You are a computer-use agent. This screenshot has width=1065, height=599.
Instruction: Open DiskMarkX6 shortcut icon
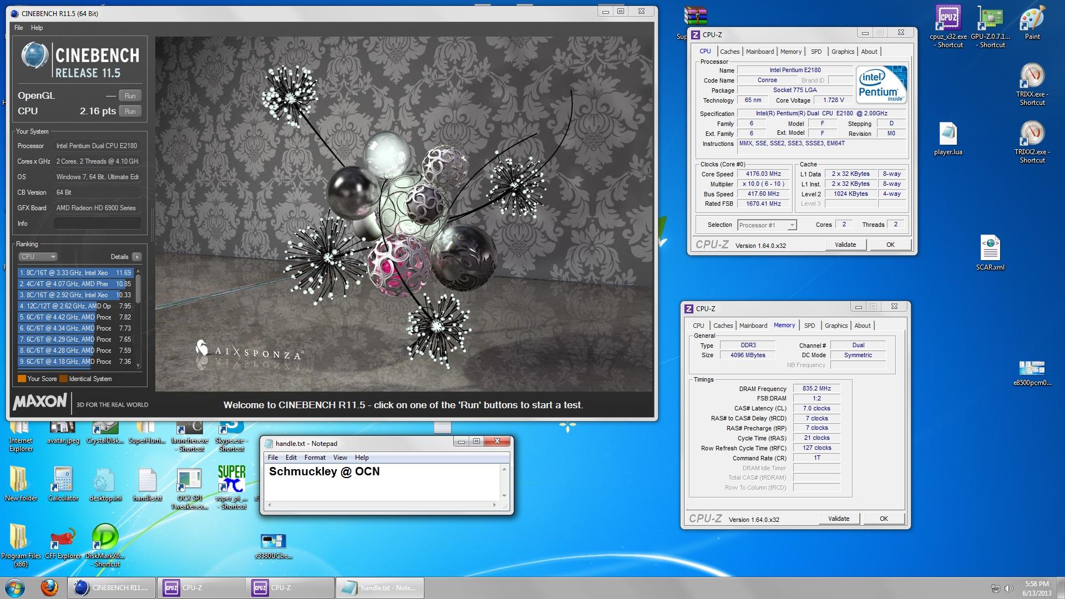point(105,546)
